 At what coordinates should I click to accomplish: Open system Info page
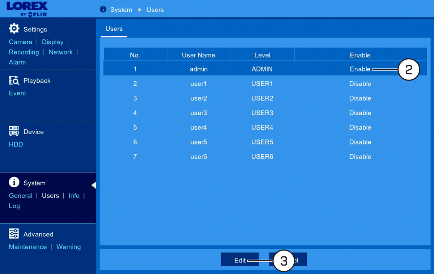tap(74, 196)
